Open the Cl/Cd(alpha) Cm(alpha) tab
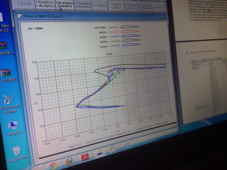This screenshot has width=227, height=170. 64,5
